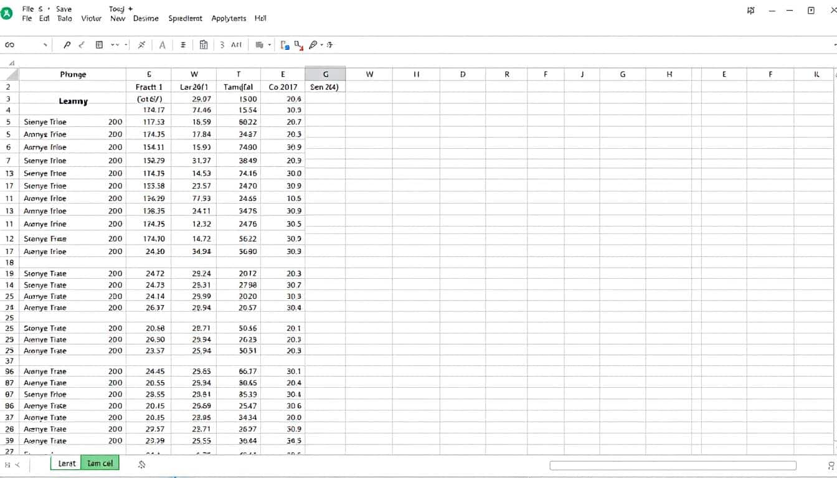Select cell with value '136.39'
The height and width of the screenshot is (478, 837).
(149, 199)
